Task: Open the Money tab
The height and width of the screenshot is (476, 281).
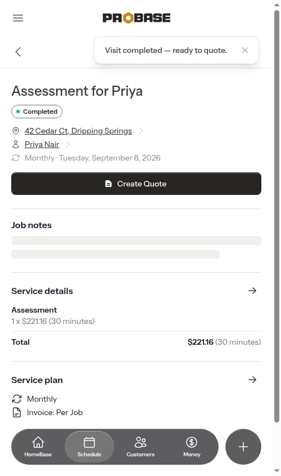Action: (192, 447)
